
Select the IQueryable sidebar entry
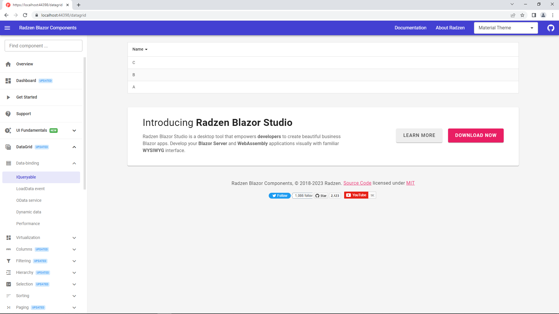click(x=26, y=177)
